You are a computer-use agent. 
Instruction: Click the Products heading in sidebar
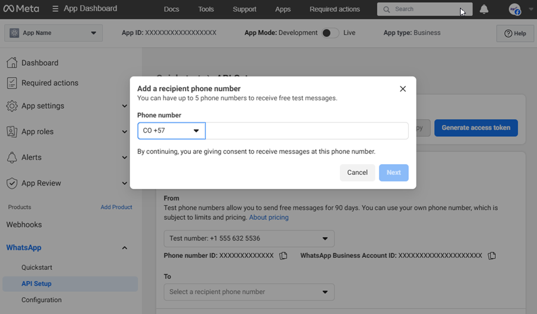[x=20, y=207]
